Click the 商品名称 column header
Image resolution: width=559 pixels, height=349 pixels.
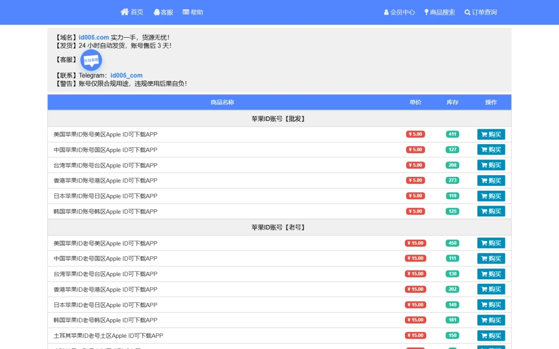click(222, 102)
